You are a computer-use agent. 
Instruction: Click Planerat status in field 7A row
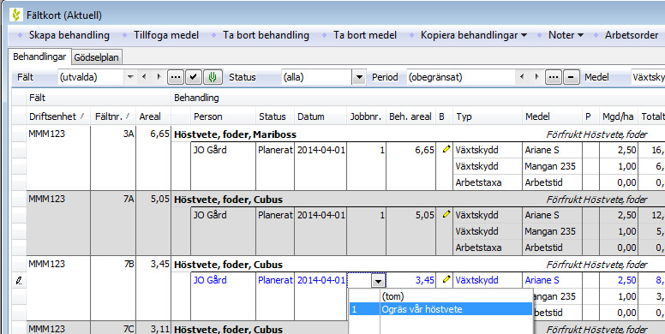coord(275,215)
